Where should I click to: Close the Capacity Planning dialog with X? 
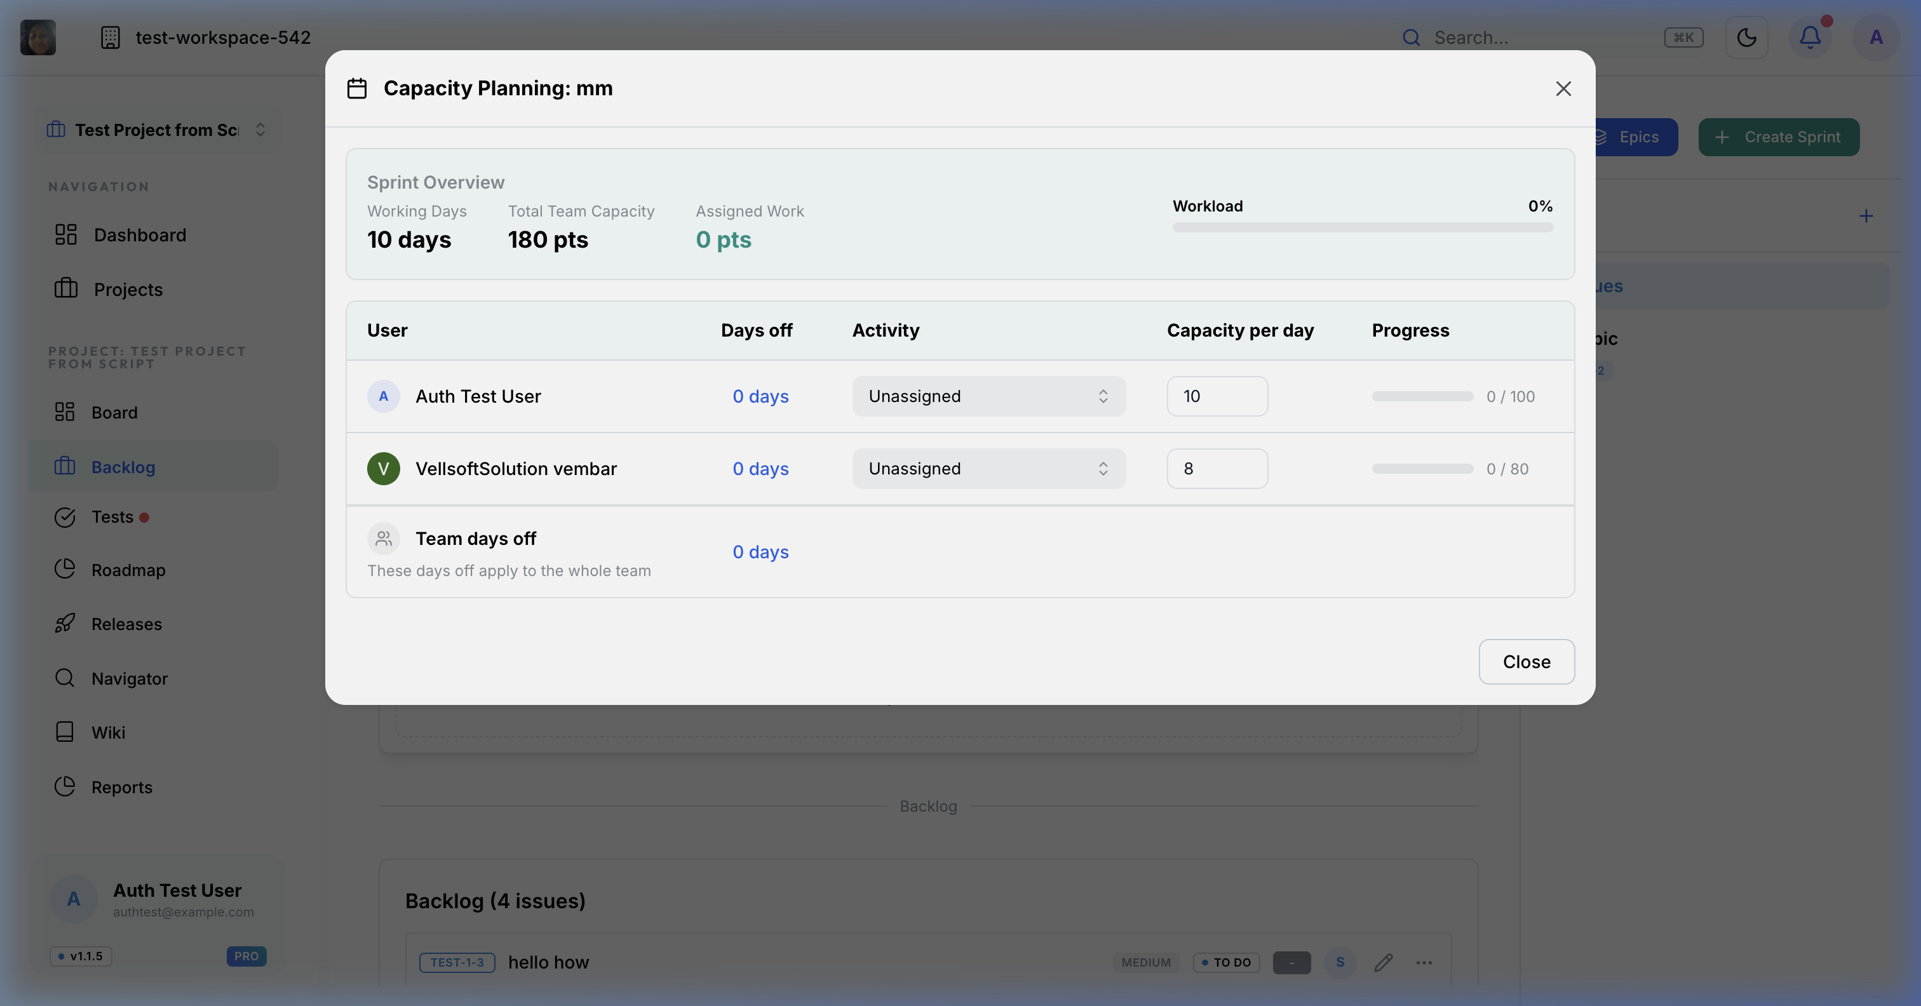(x=1563, y=89)
